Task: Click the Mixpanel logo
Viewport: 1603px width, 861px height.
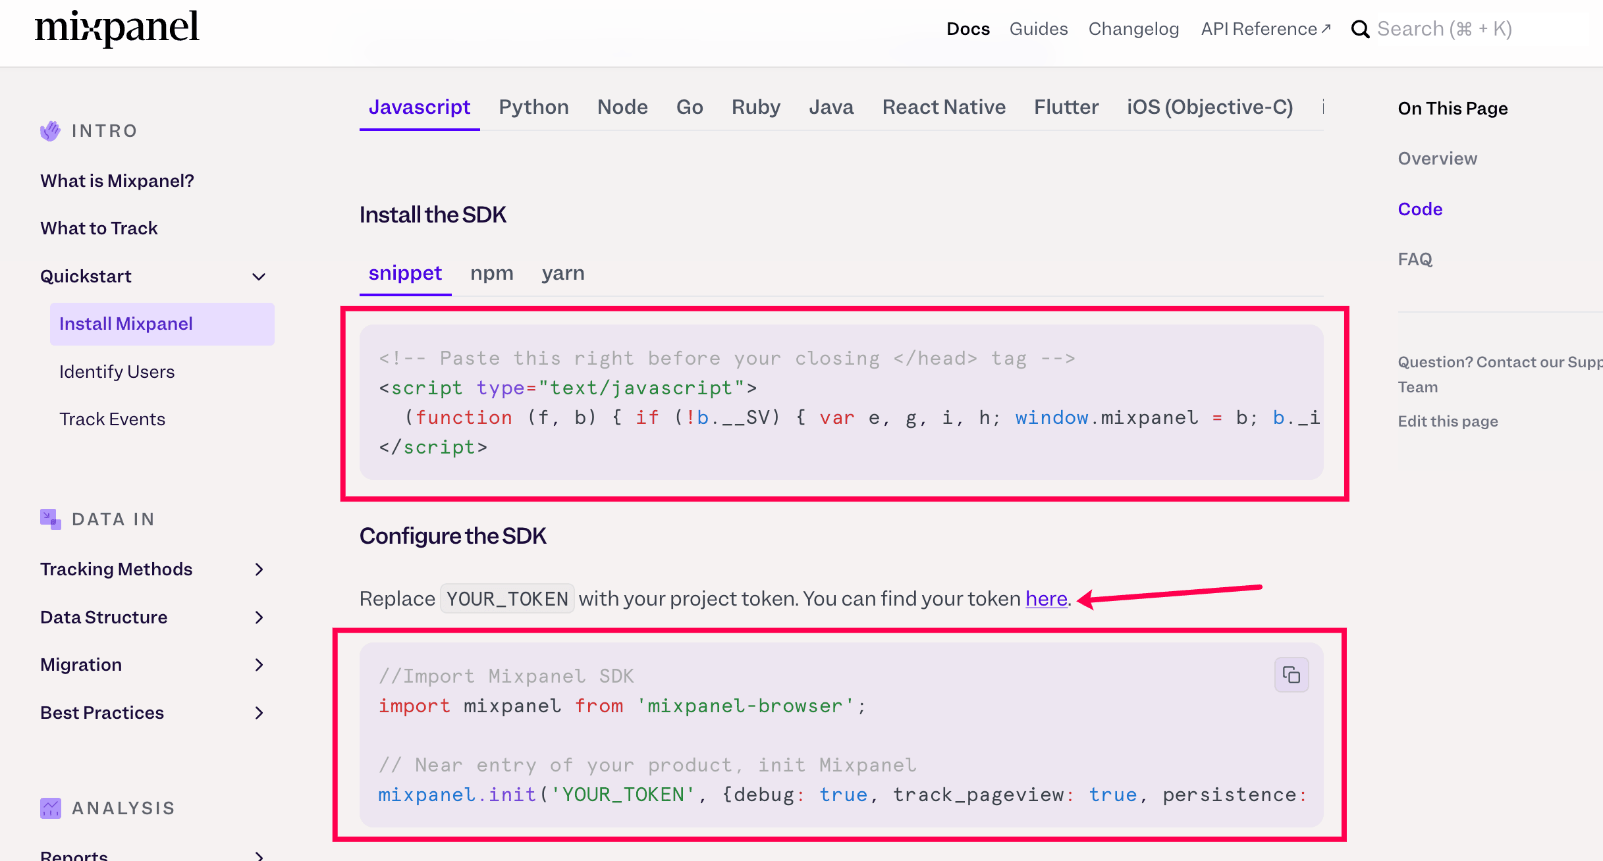Action: pos(117,28)
